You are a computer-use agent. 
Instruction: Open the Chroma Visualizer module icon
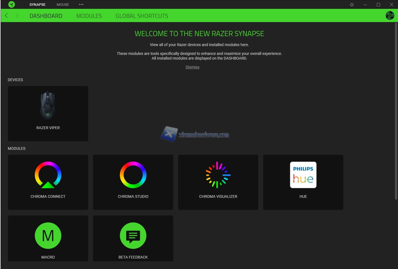point(218,175)
